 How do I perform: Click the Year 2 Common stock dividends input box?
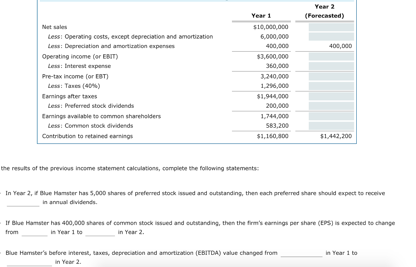(x=325, y=126)
